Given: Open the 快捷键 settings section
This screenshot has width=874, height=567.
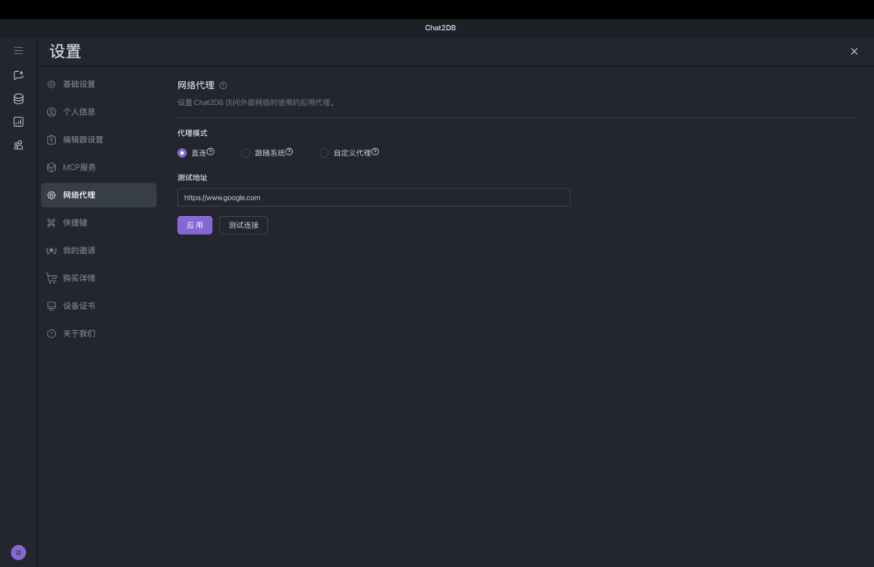Looking at the screenshot, I should [x=99, y=222].
